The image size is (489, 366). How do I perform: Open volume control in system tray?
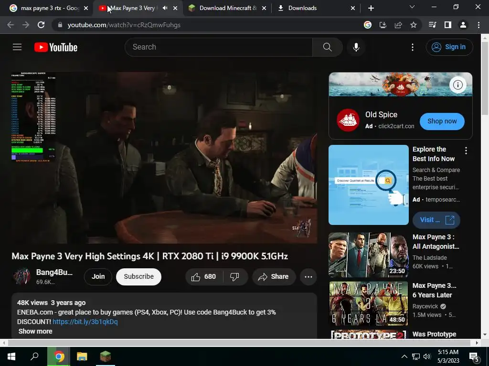pos(427,356)
